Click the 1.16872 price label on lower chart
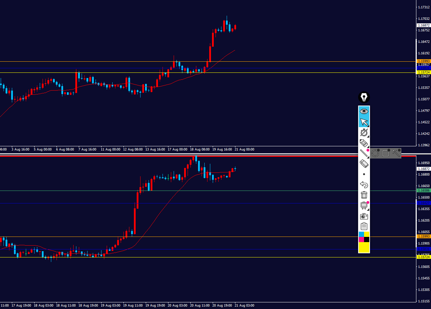Screen dimensions: 431x309 click(x=424, y=169)
